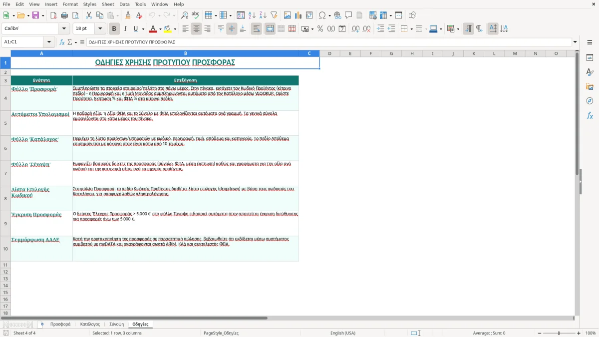Click the Function Wizard icon
599x337 pixels.
[62, 42]
